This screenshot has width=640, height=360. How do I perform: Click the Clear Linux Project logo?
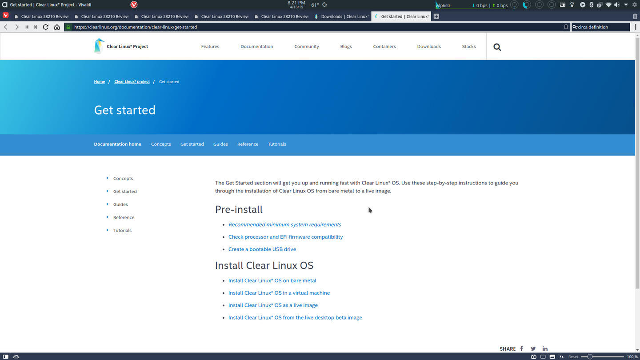(121, 46)
